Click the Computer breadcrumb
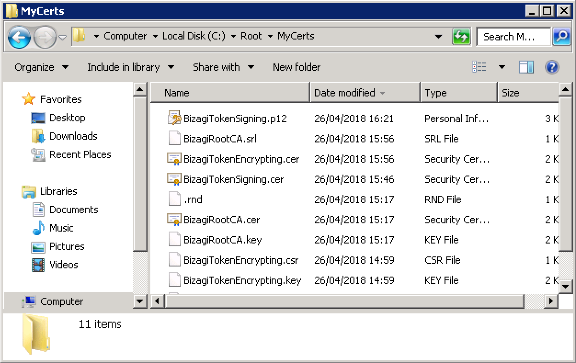The width and height of the screenshot is (576, 363). (x=125, y=36)
